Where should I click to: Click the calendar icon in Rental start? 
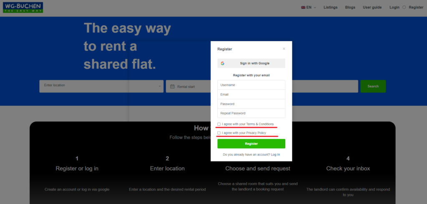(172, 87)
